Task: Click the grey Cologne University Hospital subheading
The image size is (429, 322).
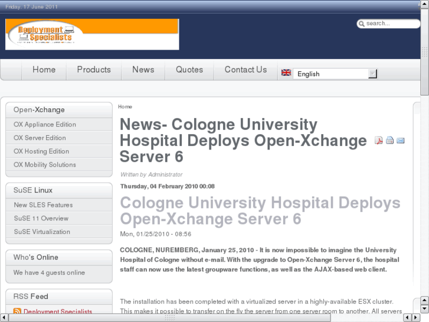Action: [x=260, y=211]
